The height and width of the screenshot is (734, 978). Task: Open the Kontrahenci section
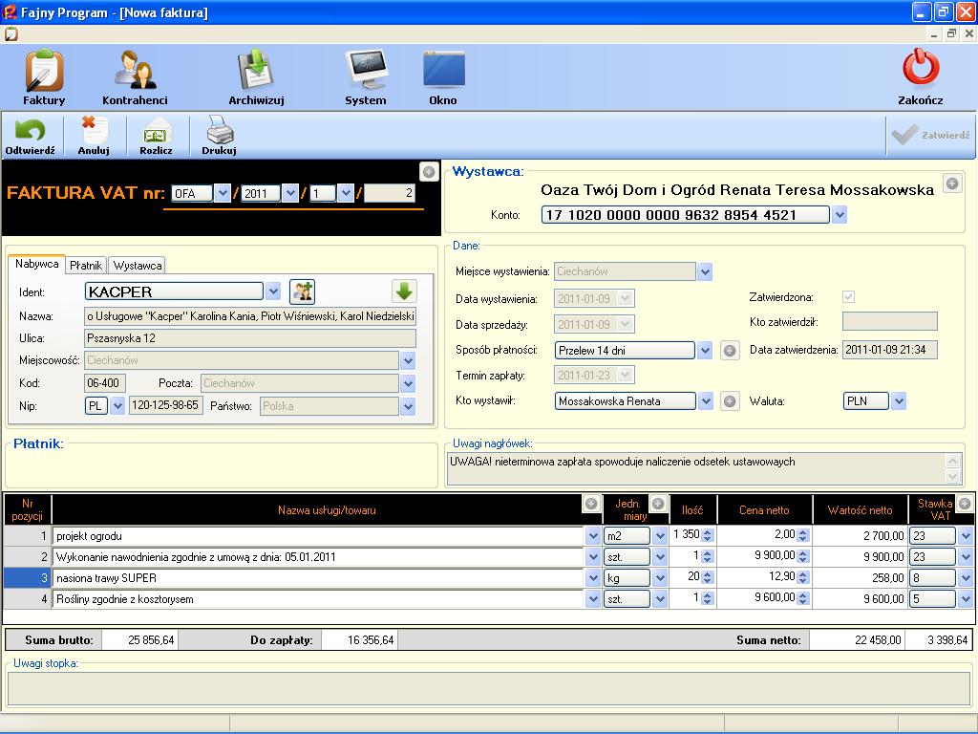[x=135, y=75]
